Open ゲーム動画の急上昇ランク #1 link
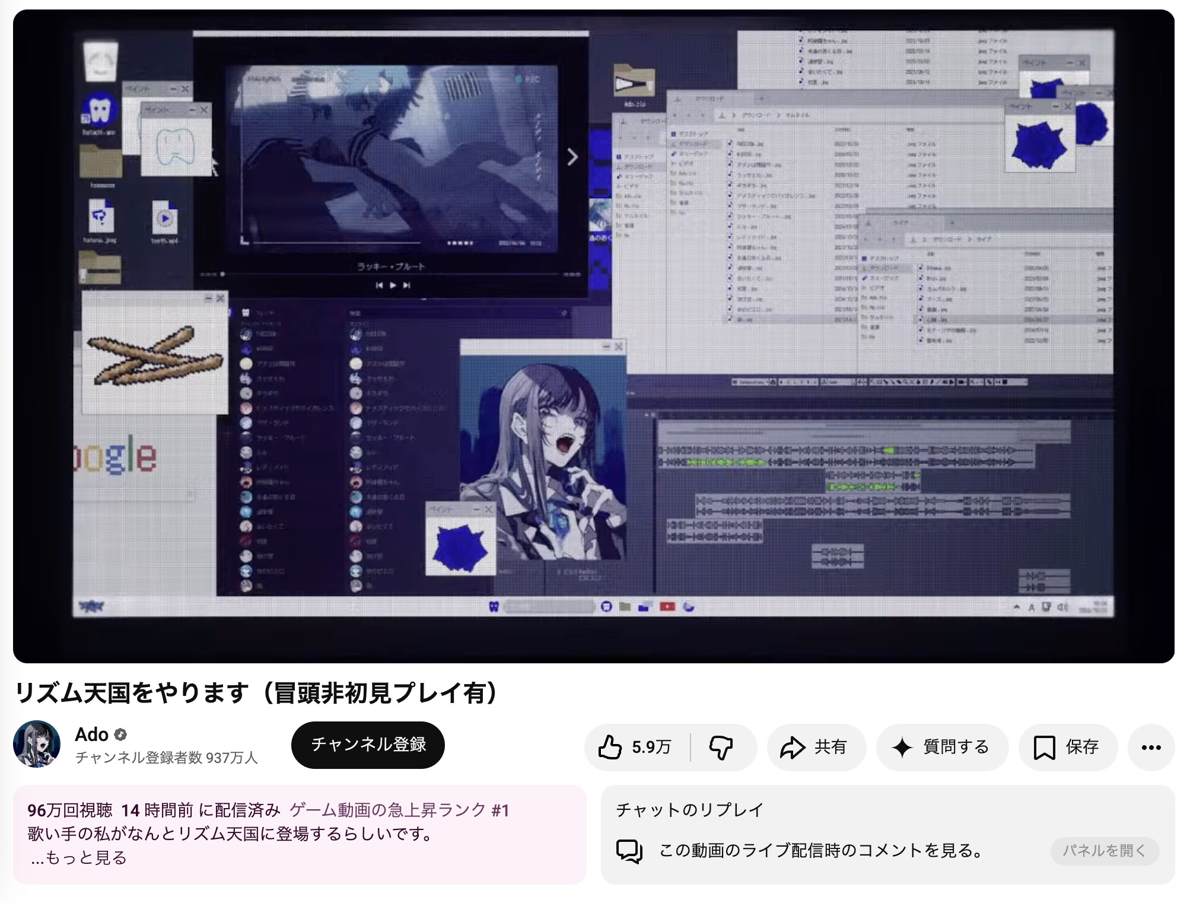Image resolution: width=1190 pixels, height=903 pixels. point(400,810)
